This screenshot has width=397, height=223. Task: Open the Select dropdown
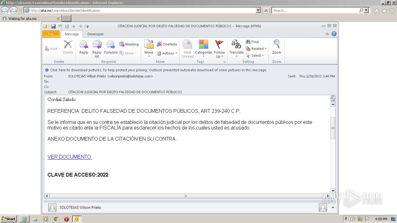click(255, 55)
